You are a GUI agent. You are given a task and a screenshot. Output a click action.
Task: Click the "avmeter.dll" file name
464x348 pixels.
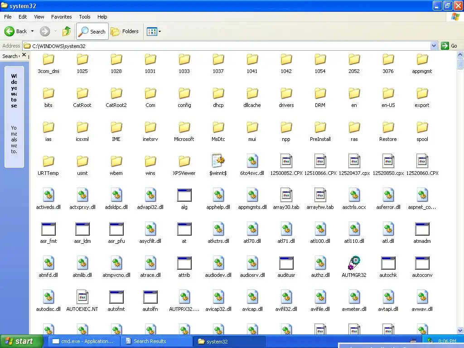click(x=354, y=309)
